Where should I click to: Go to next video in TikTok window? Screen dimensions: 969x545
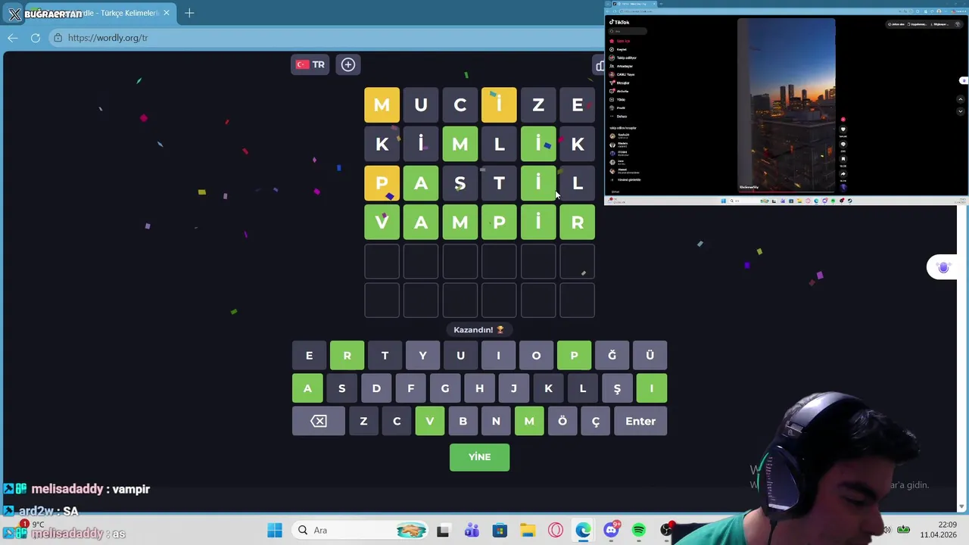pyautogui.click(x=961, y=111)
